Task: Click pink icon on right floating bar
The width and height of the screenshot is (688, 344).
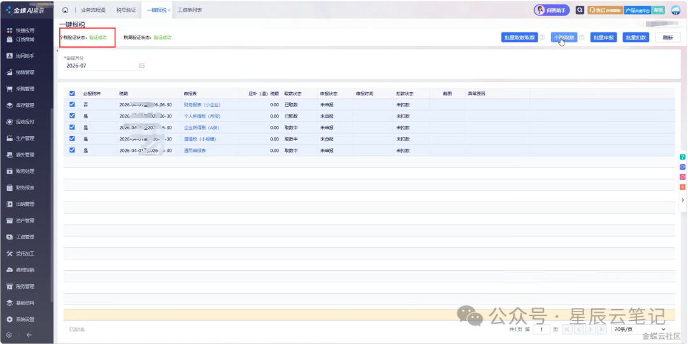Action: 682,177
